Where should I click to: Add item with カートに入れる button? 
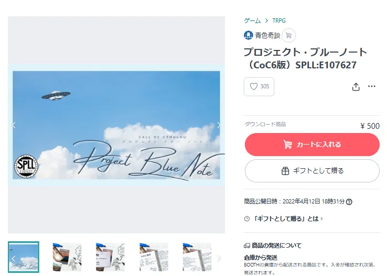[312, 145]
